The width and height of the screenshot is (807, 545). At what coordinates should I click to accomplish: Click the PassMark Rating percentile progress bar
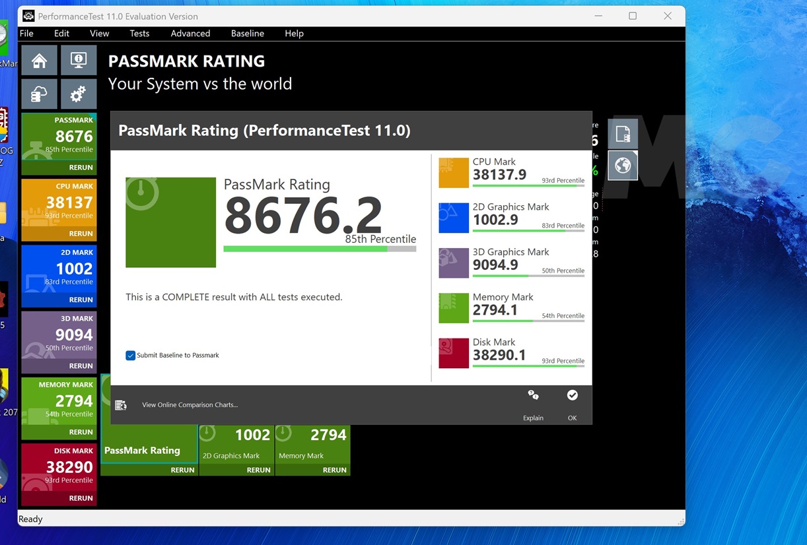(320, 249)
